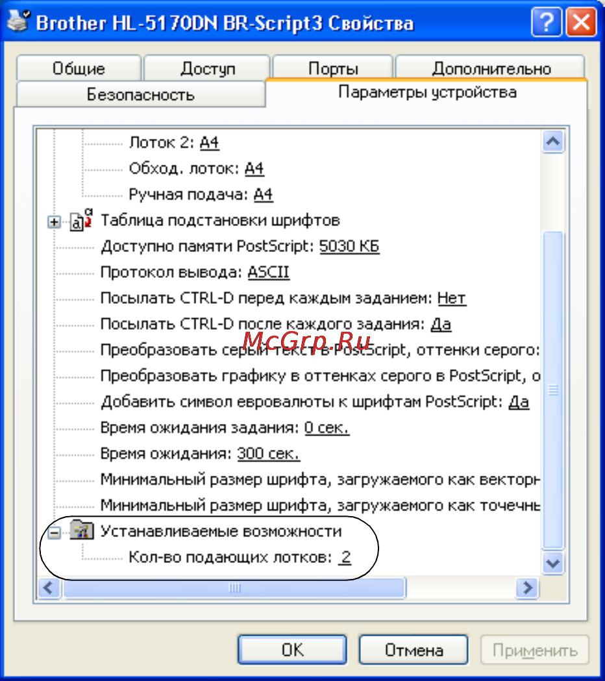The width and height of the screenshot is (605, 681).
Task: Click the vertical scrollbar thumb
Action: coord(553,390)
